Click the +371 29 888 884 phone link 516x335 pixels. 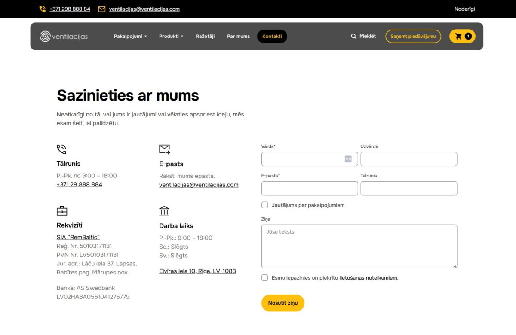[80, 185]
